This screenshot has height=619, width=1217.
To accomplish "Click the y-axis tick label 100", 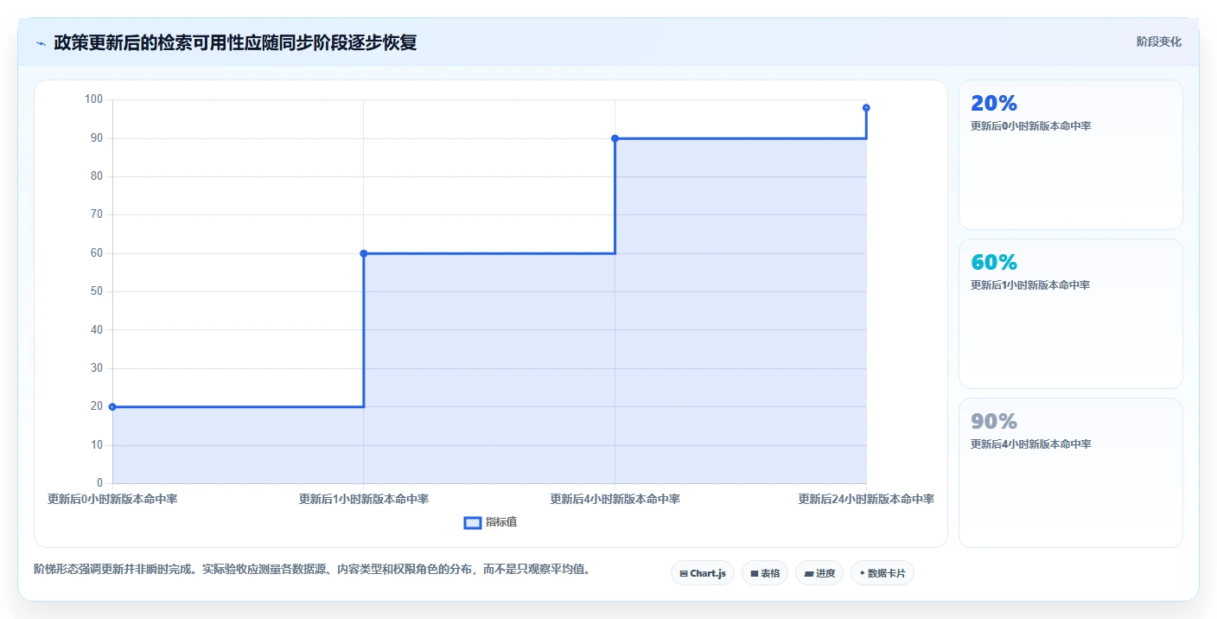I will click(93, 99).
